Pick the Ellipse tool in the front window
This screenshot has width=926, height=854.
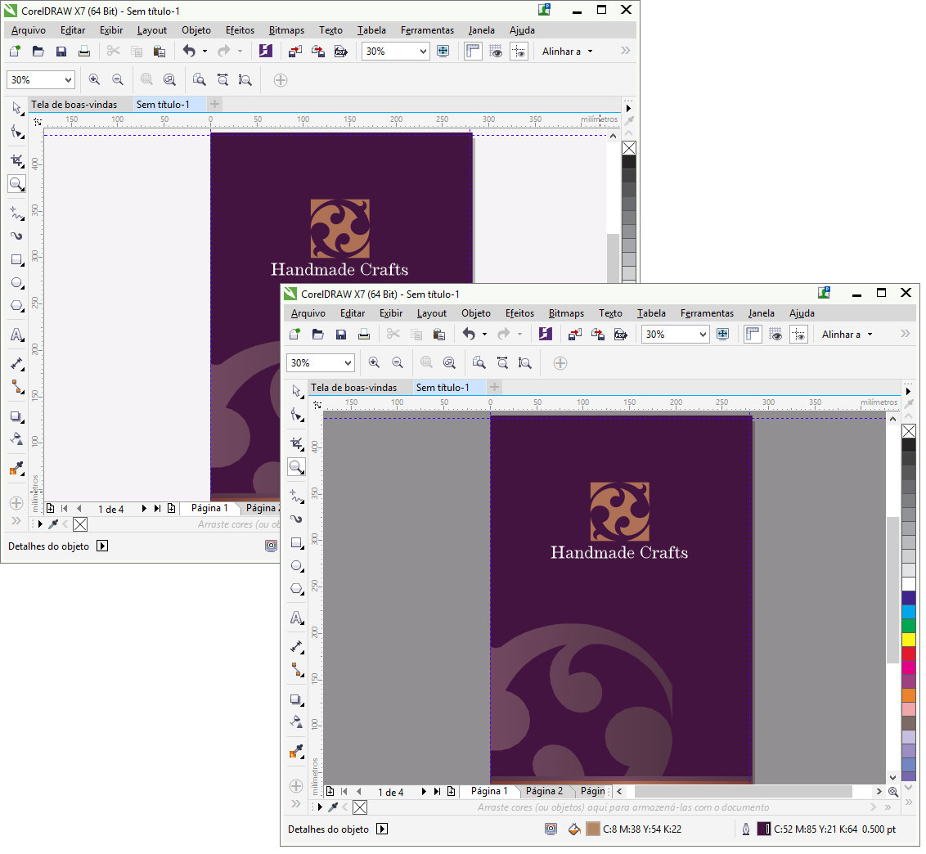(x=295, y=565)
